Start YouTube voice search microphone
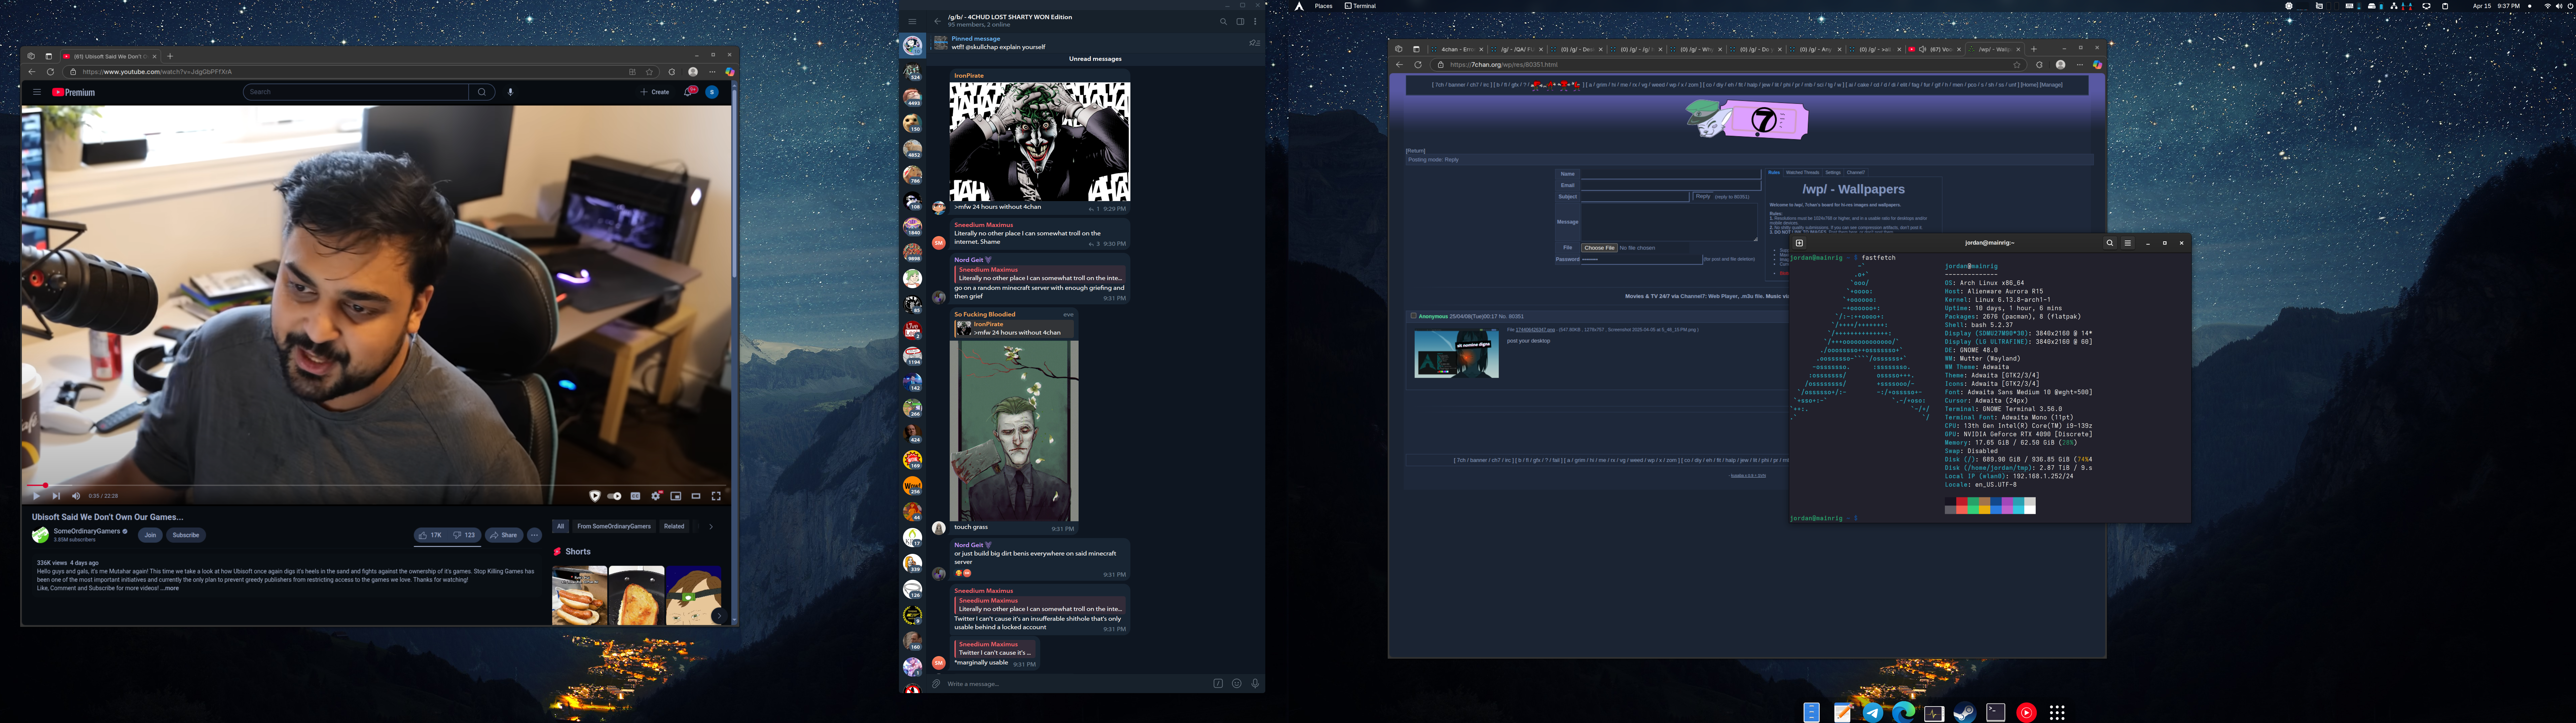 pos(510,92)
